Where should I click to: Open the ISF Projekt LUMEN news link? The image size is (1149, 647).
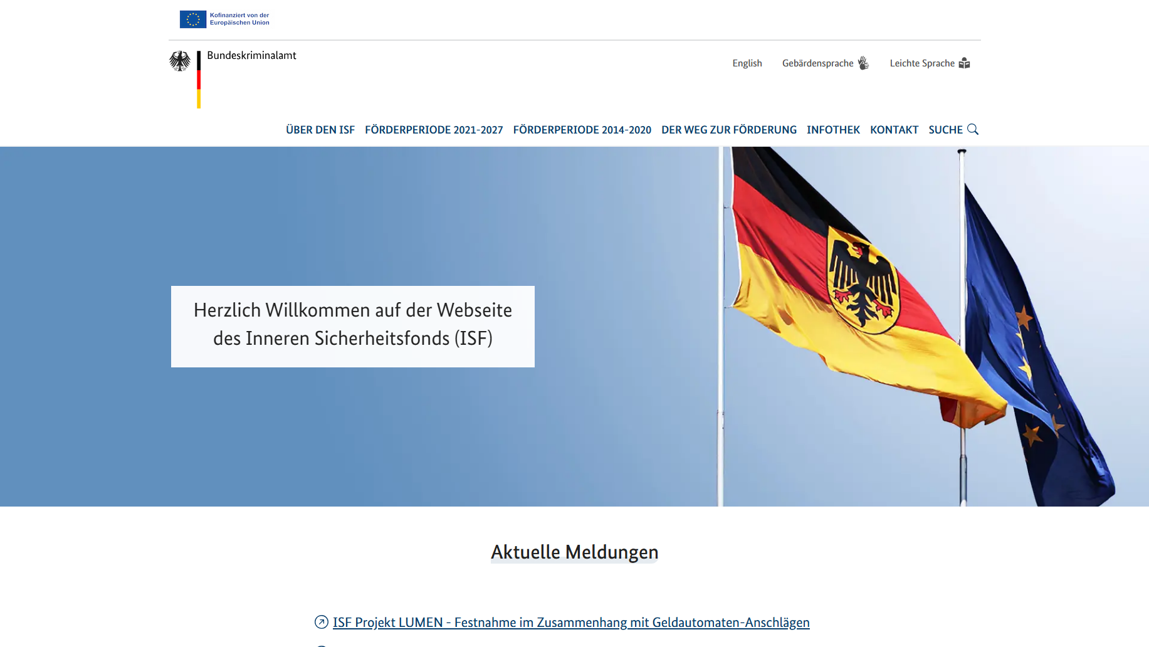(x=571, y=623)
